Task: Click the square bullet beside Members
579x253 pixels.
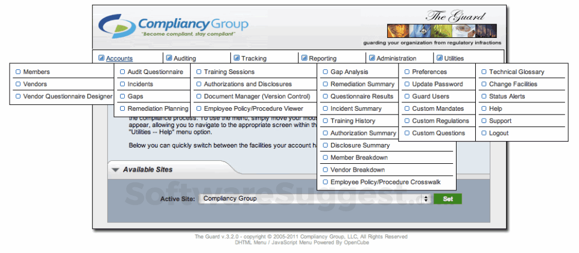Action: (18, 72)
